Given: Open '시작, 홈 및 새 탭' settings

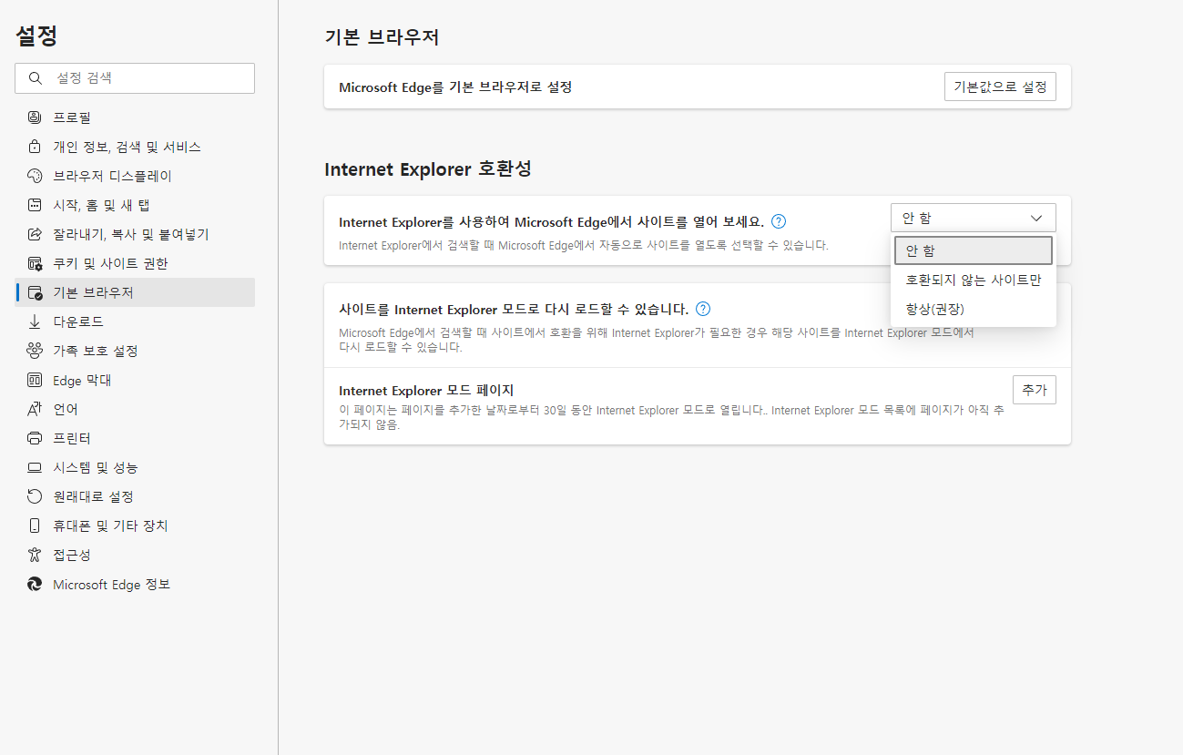Looking at the screenshot, I should [135, 205].
